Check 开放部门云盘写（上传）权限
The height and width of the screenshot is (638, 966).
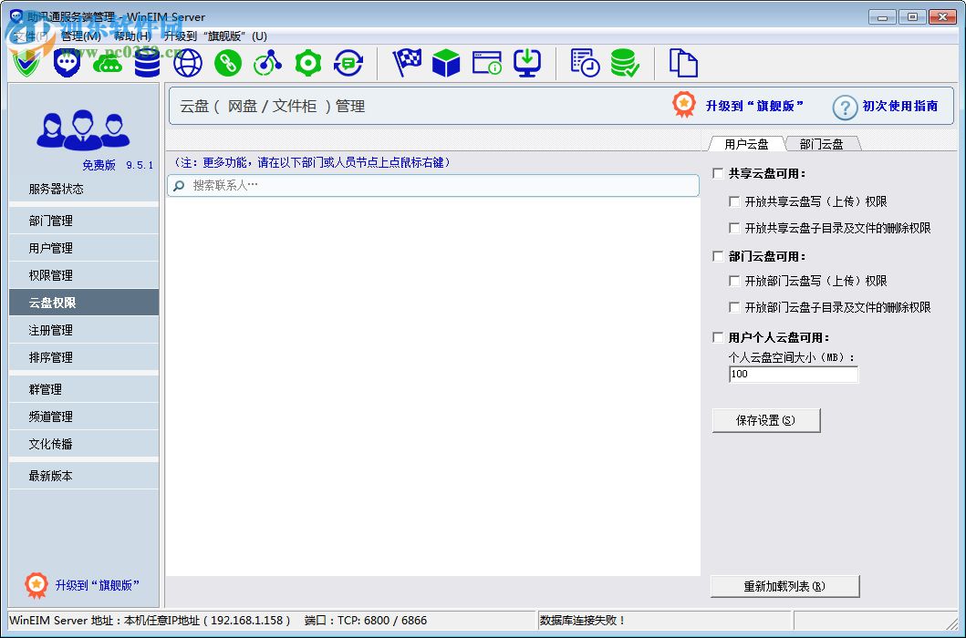(x=735, y=281)
